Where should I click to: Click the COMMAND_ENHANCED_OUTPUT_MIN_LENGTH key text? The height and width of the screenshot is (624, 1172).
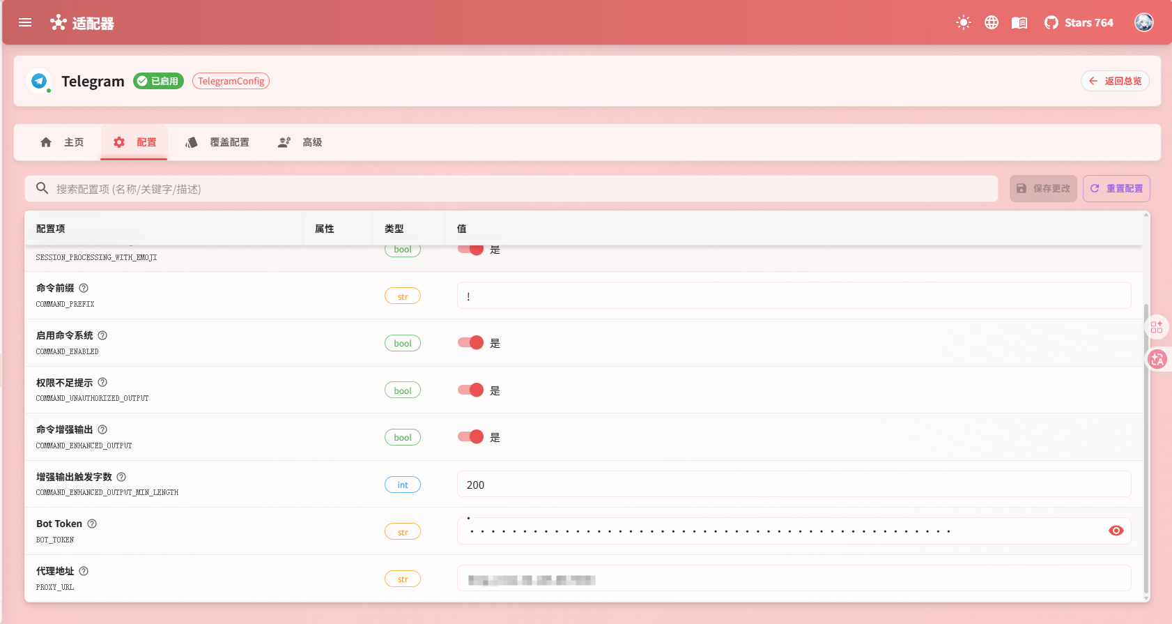(107, 492)
